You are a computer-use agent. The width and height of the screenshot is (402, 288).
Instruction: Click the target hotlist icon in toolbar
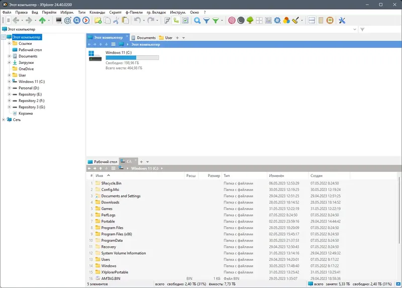click(68, 20)
